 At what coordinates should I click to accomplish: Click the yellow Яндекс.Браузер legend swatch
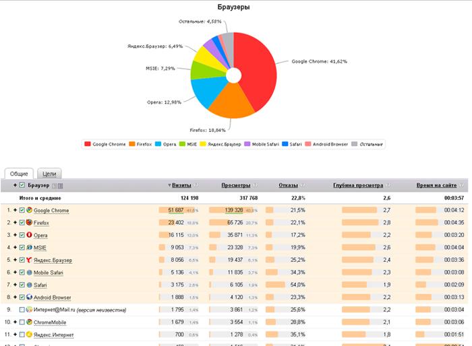[x=203, y=144]
